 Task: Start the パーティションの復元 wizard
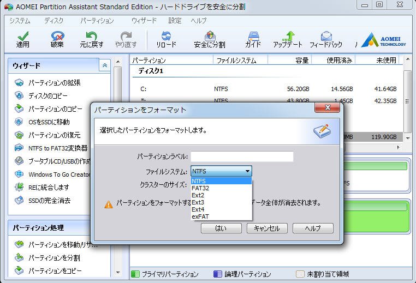coord(47,135)
